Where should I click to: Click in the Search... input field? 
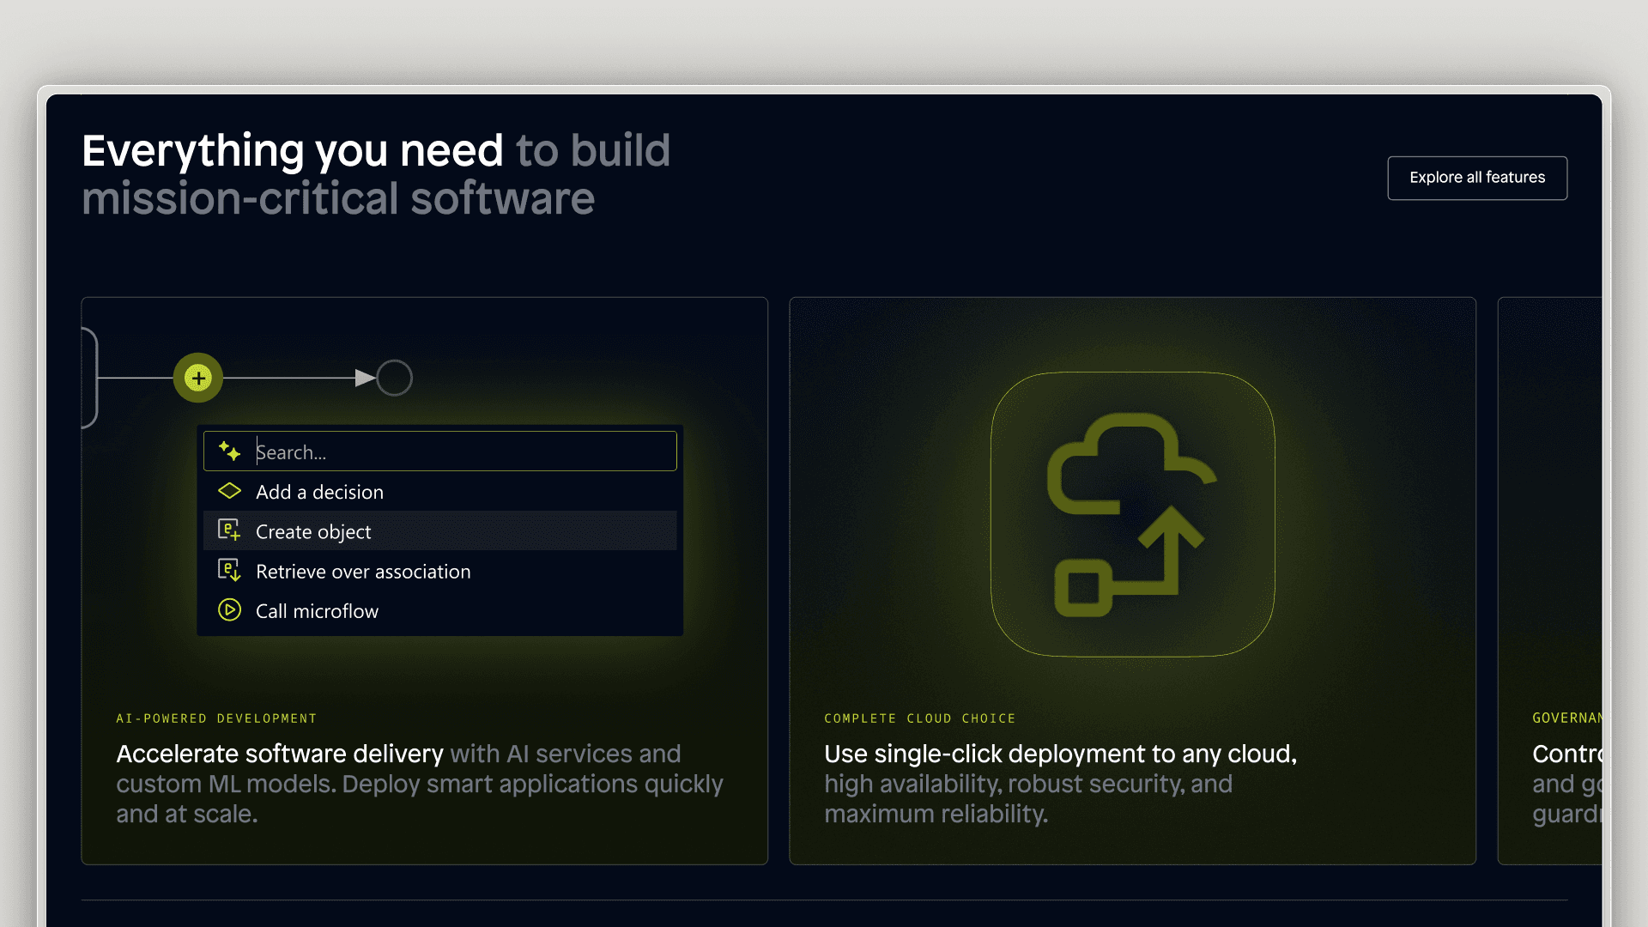pos(463,451)
